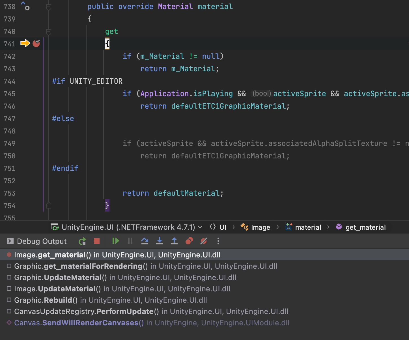The width and height of the screenshot is (409, 340).
Task: Click the '#endif' directive
Action: (65, 168)
